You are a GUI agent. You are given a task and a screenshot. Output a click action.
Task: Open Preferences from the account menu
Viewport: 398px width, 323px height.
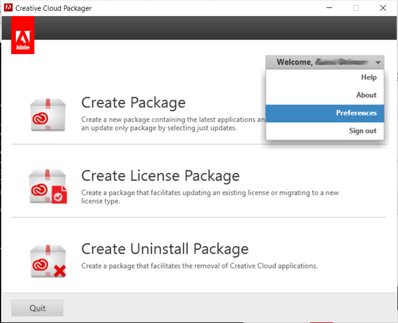tap(357, 113)
